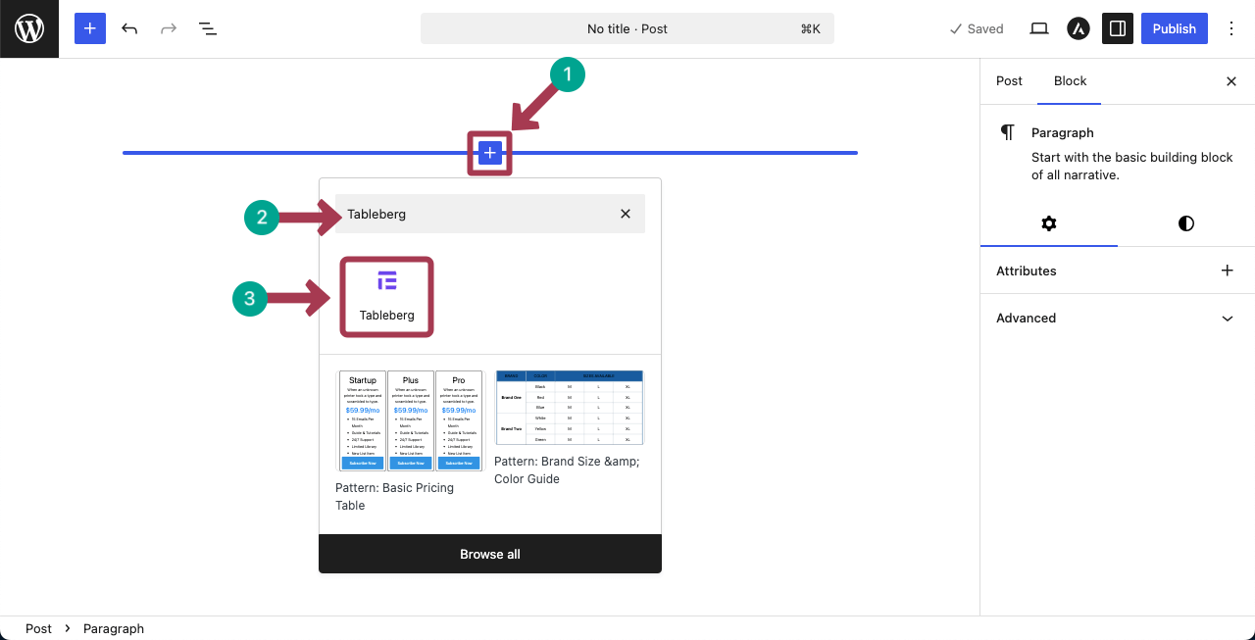This screenshot has width=1255, height=640.
Task: Click the Browse all button
Action: click(x=490, y=554)
